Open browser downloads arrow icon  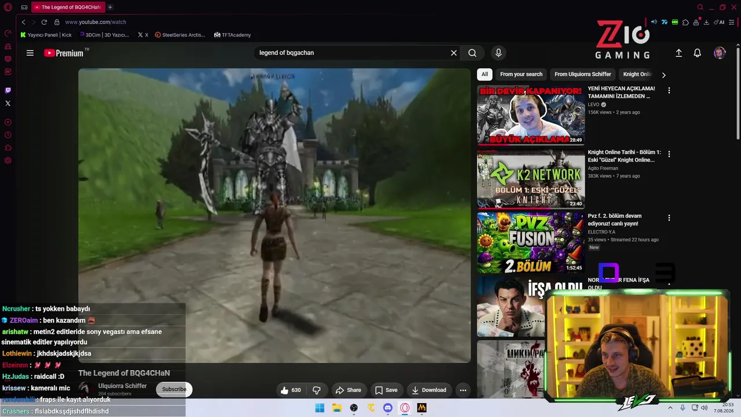point(706,22)
